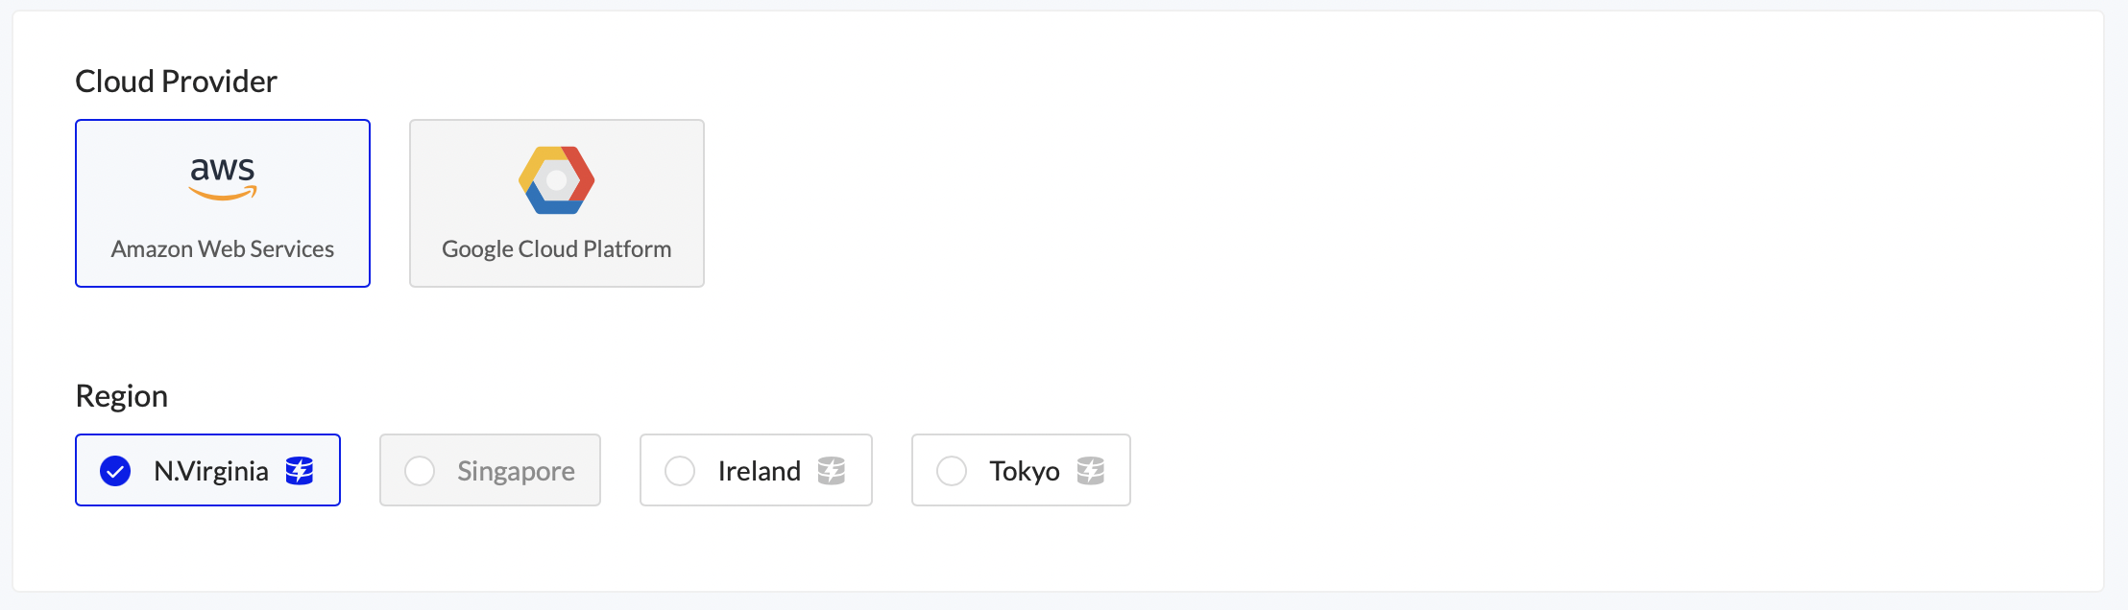Click the Region section heading
The image size is (2128, 610).
coord(122,396)
